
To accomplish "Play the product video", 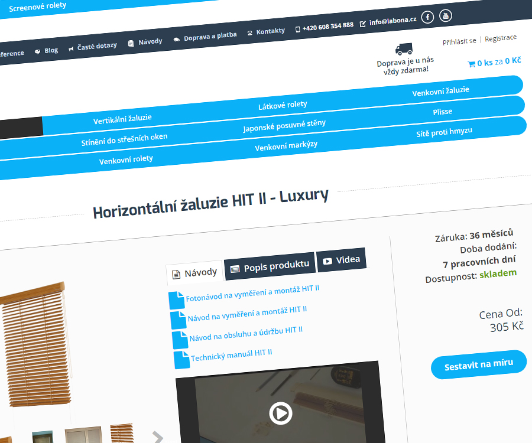I will click(281, 413).
